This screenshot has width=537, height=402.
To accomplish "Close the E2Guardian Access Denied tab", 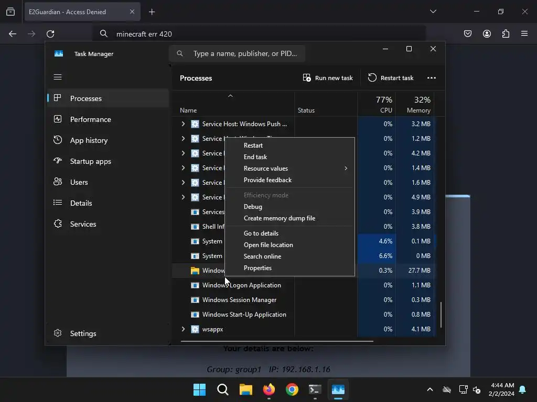I will point(132,12).
